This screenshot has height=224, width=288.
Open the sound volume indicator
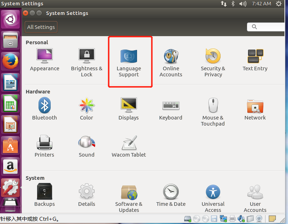click(x=243, y=4)
